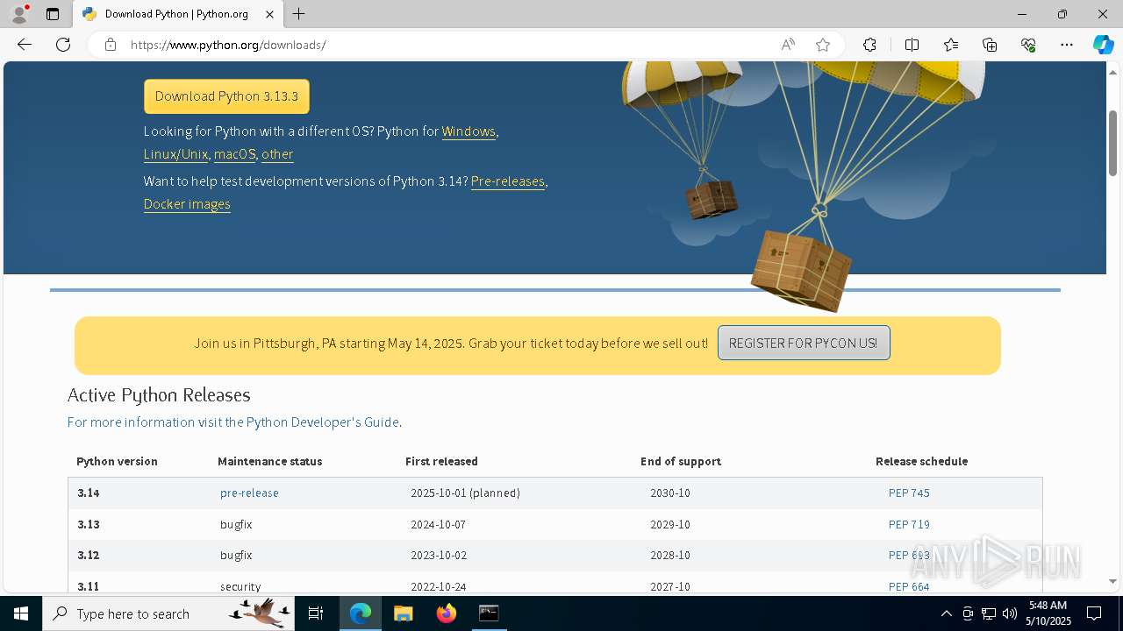Go back with the browser back arrow
Viewport: 1123px width, 631px height.
(25, 45)
